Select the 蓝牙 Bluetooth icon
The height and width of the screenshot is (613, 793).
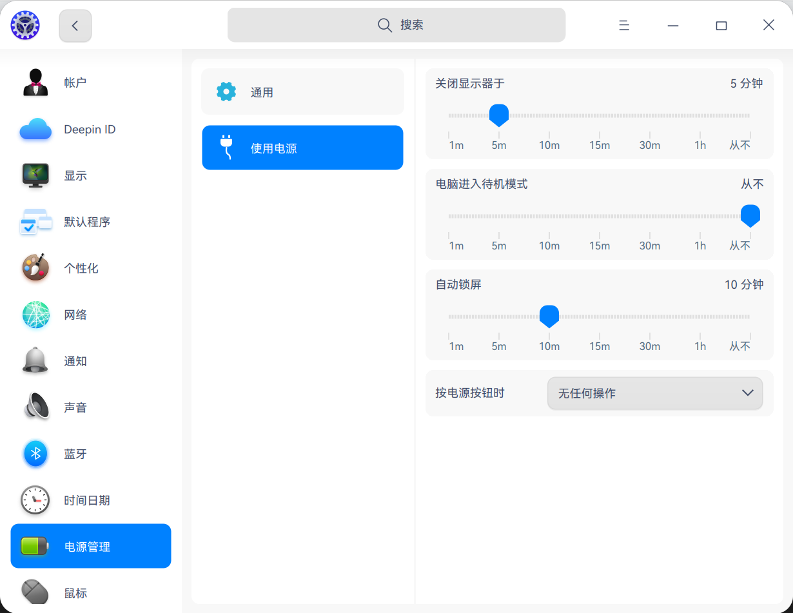(x=35, y=454)
